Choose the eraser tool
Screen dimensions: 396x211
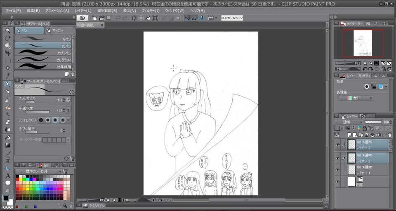[x=7, y=122]
